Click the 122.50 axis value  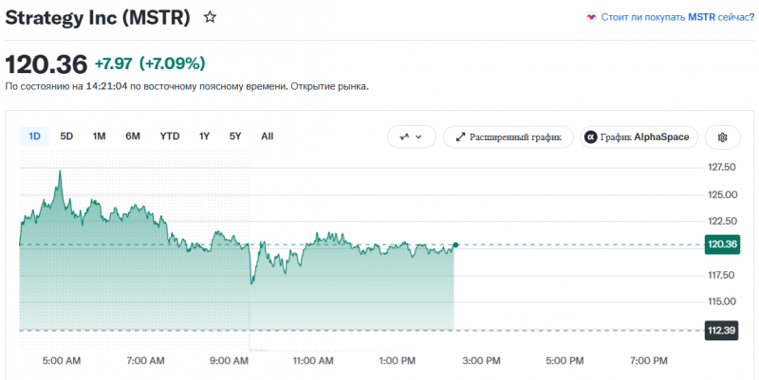click(x=722, y=222)
